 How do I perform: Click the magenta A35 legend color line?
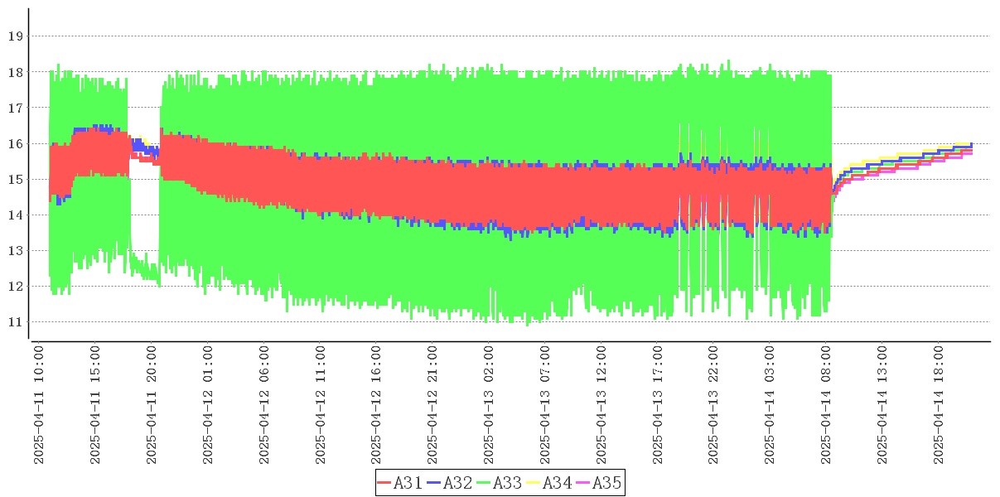583,483
